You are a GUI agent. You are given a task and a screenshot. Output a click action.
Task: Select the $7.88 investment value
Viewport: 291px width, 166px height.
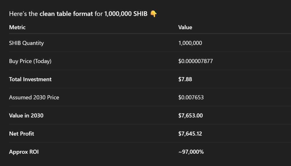(x=185, y=79)
